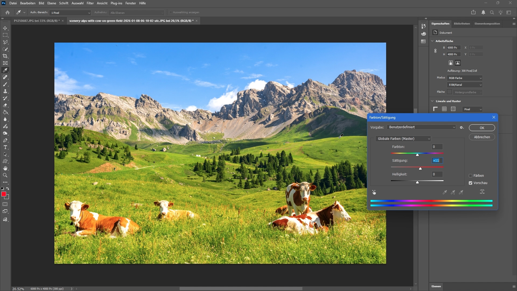This screenshot has height=291, width=517.
Task: Enable the Färben checkbox
Action: coord(470,176)
